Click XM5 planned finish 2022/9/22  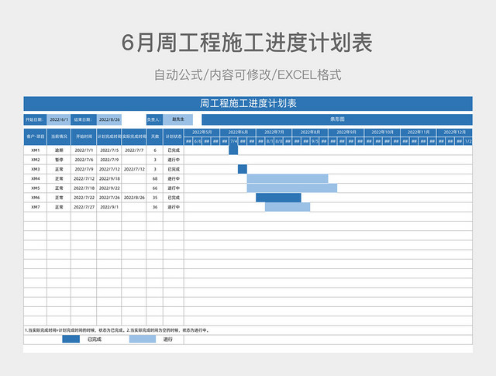tap(109, 188)
